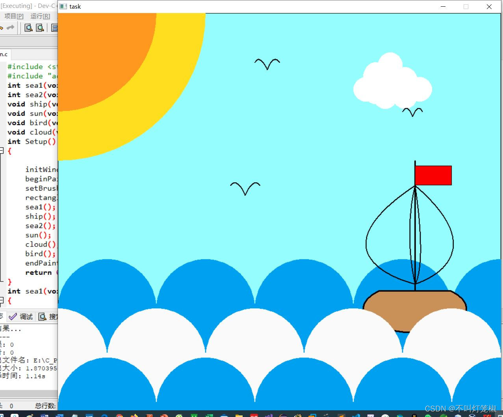Click the 'ship();' call line
503x417 pixels.
41,216
